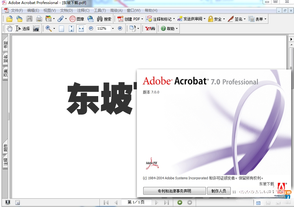Click the 制作人员 credits button
294x207 pixels.
(219, 191)
